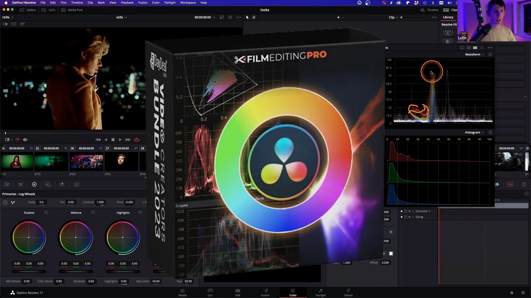Toggle visibility of Sizing node

point(402,217)
